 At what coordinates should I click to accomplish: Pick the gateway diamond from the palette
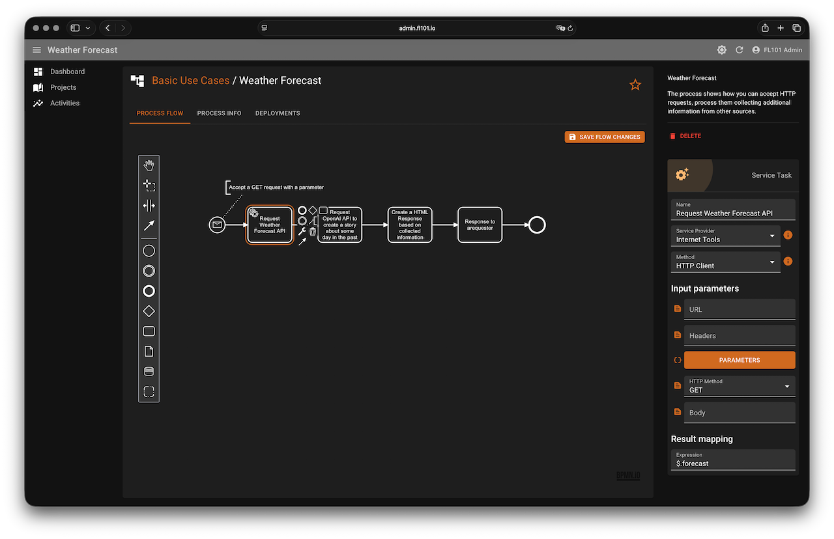149,311
